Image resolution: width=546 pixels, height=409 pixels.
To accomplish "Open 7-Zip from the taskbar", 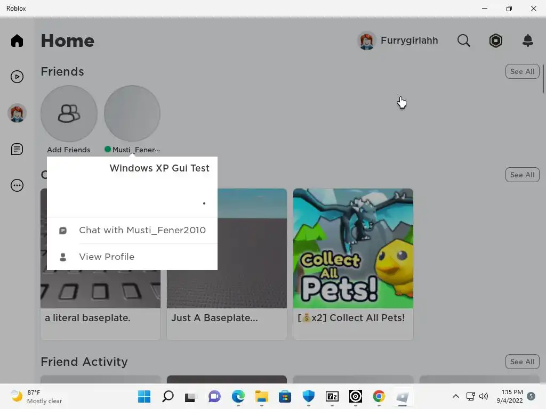I will pyautogui.click(x=332, y=396).
